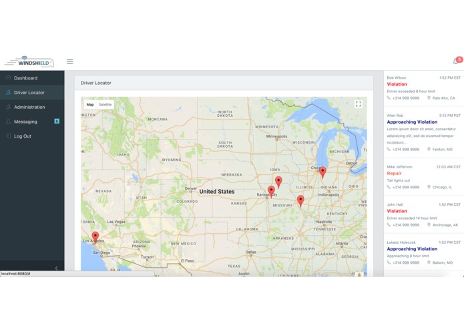Screen dimensions: 464x330
Task: Open the Dashboard sidebar item
Action: pyautogui.click(x=32, y=78)
